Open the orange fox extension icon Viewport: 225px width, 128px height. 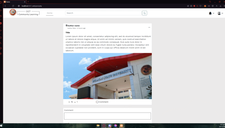(205, 6)
